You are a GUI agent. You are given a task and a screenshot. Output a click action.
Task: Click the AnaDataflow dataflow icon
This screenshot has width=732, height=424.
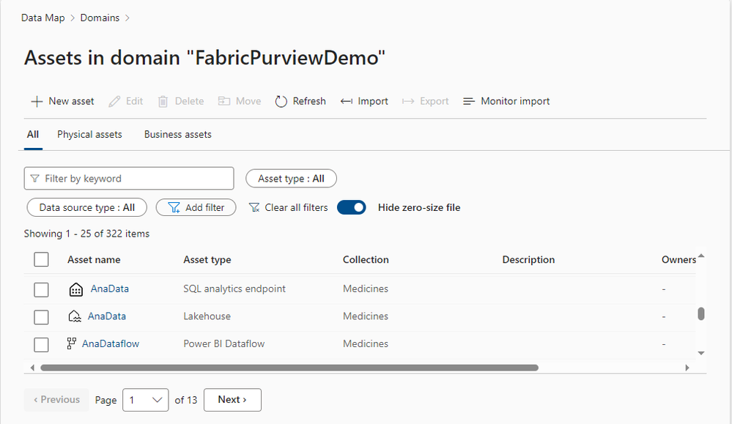[71, 343]
